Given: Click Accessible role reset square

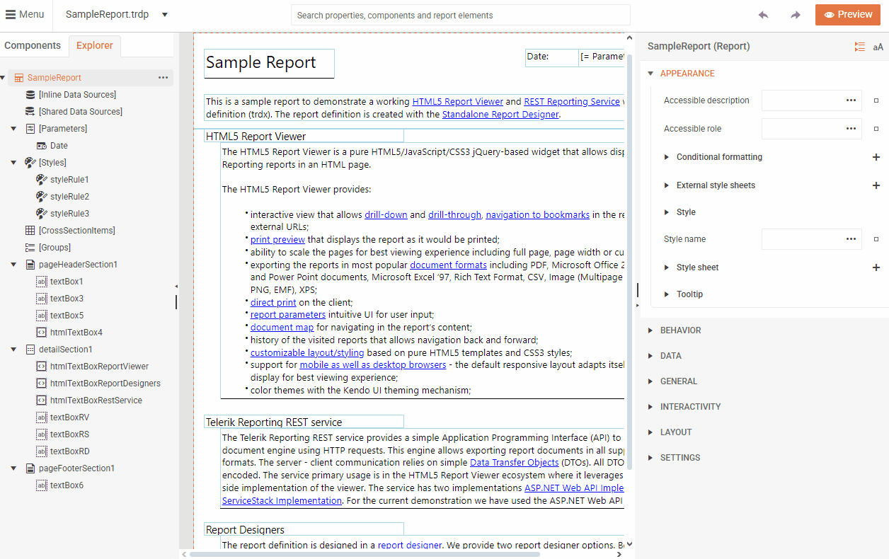Looking at the screenshot, I should point(876,129).
